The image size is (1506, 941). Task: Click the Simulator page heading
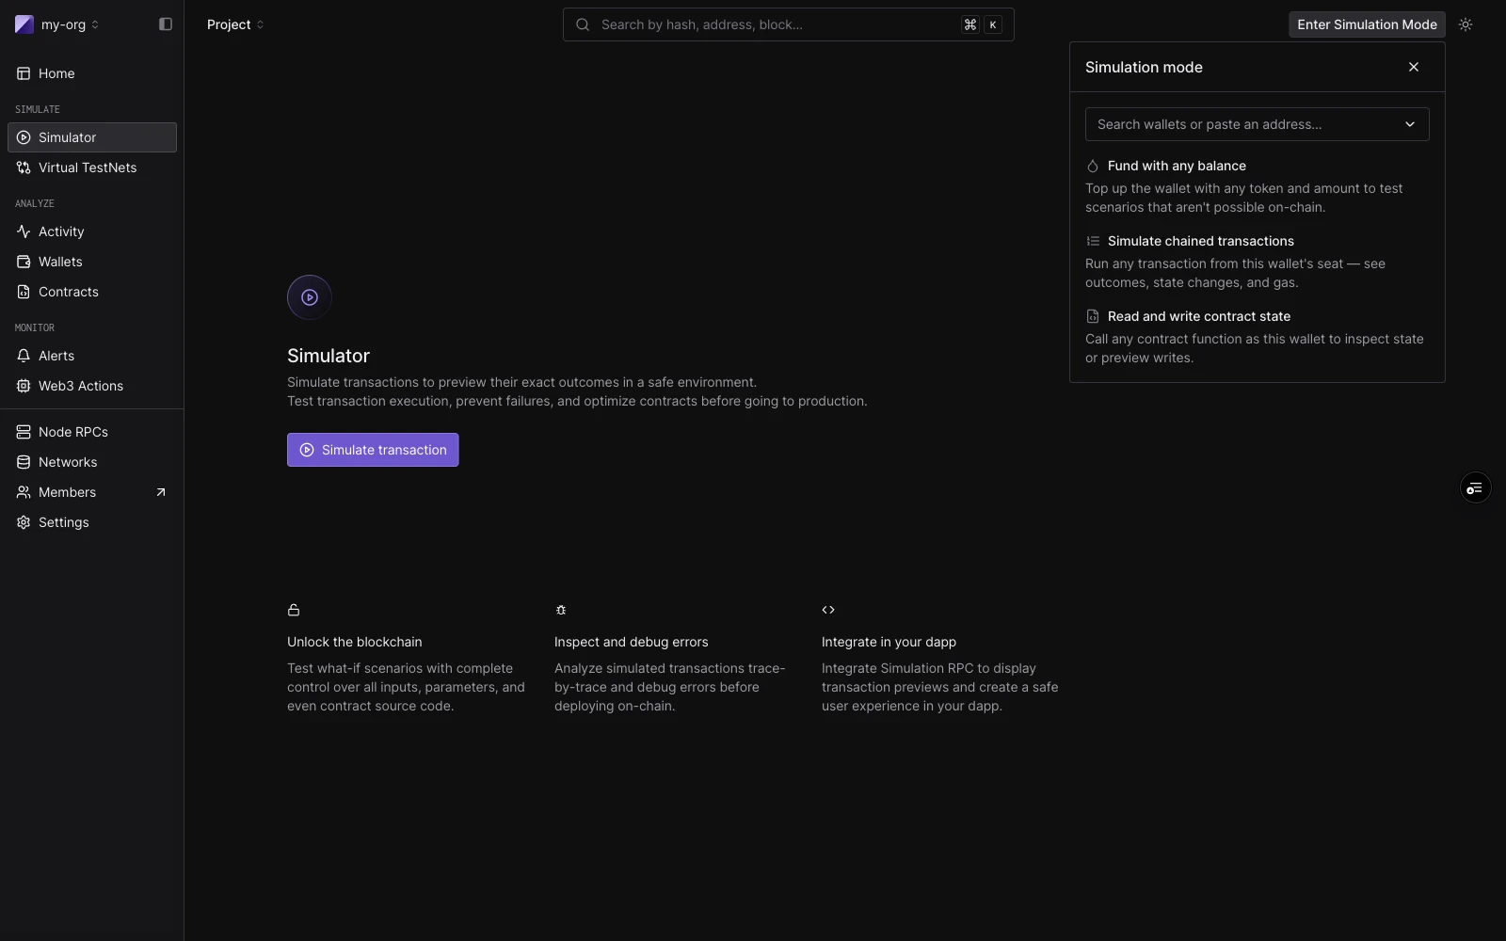328,356
